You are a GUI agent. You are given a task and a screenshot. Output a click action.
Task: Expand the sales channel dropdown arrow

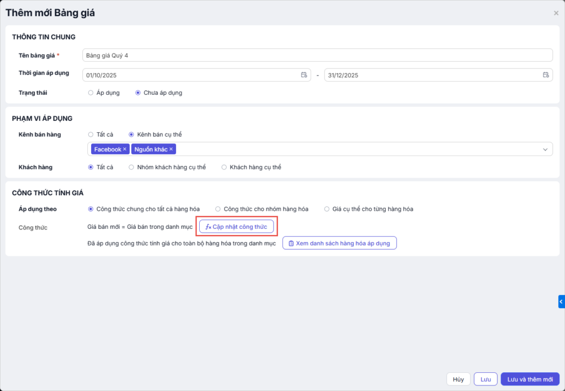(545, 149)
